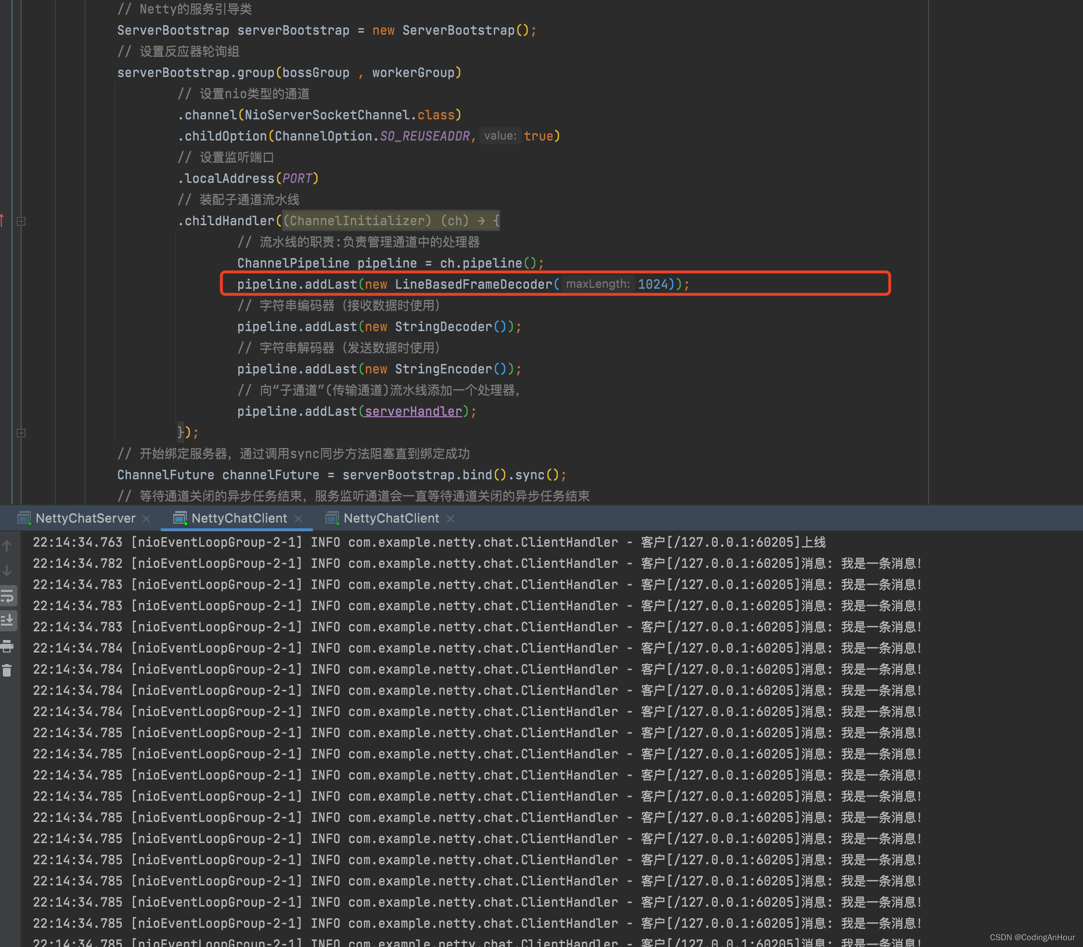Click the StringEncoder class name
The image size is (1083, 947).
coord(443,369)
